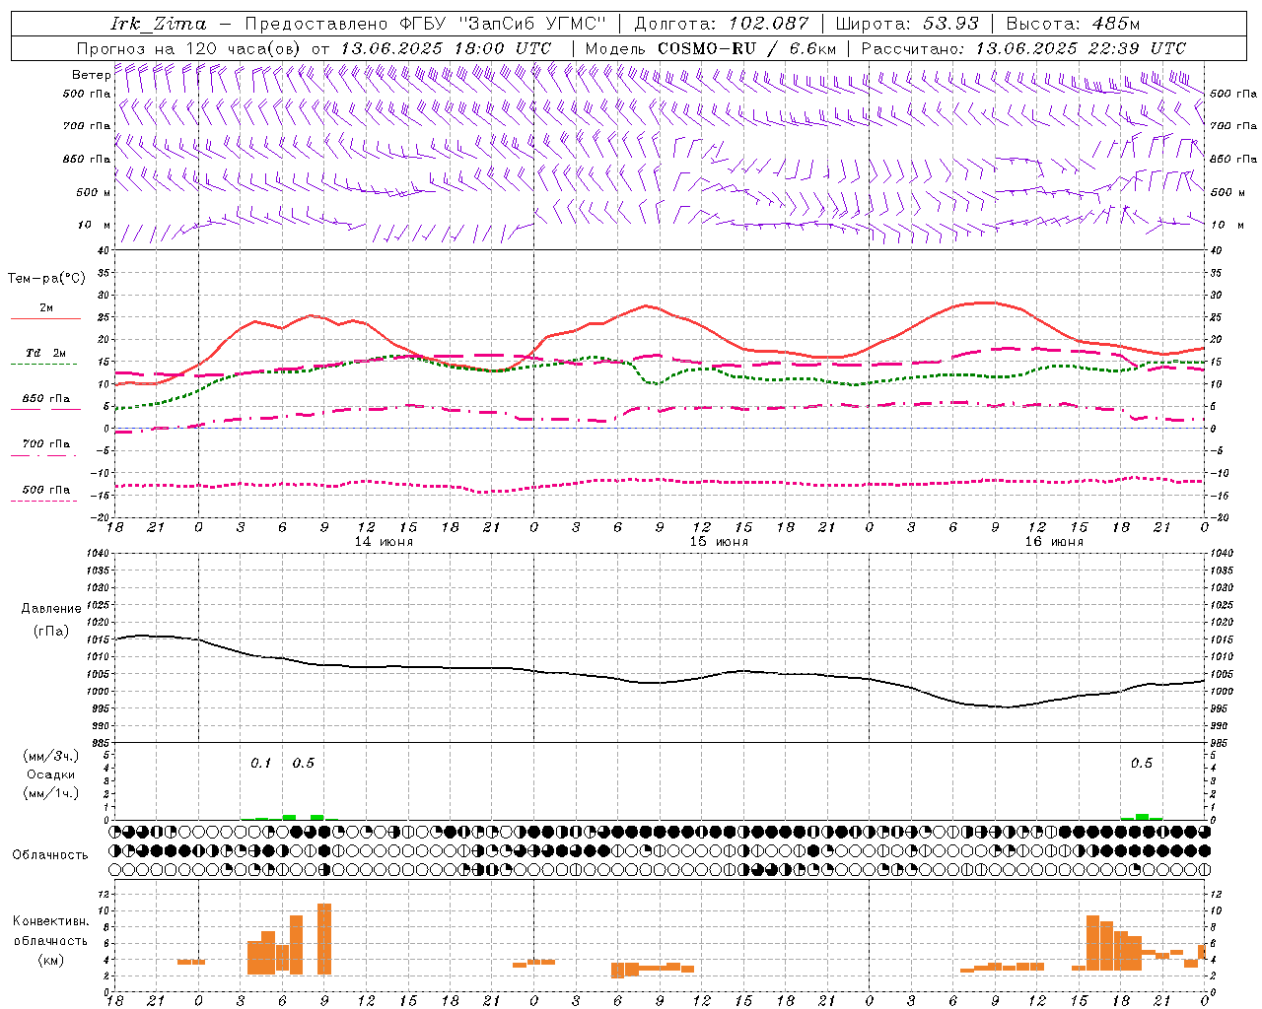This screenshot has width=1262, height=1009.
Task: Click "700 гПа" in the temperature legend
Action: (46, 444)
